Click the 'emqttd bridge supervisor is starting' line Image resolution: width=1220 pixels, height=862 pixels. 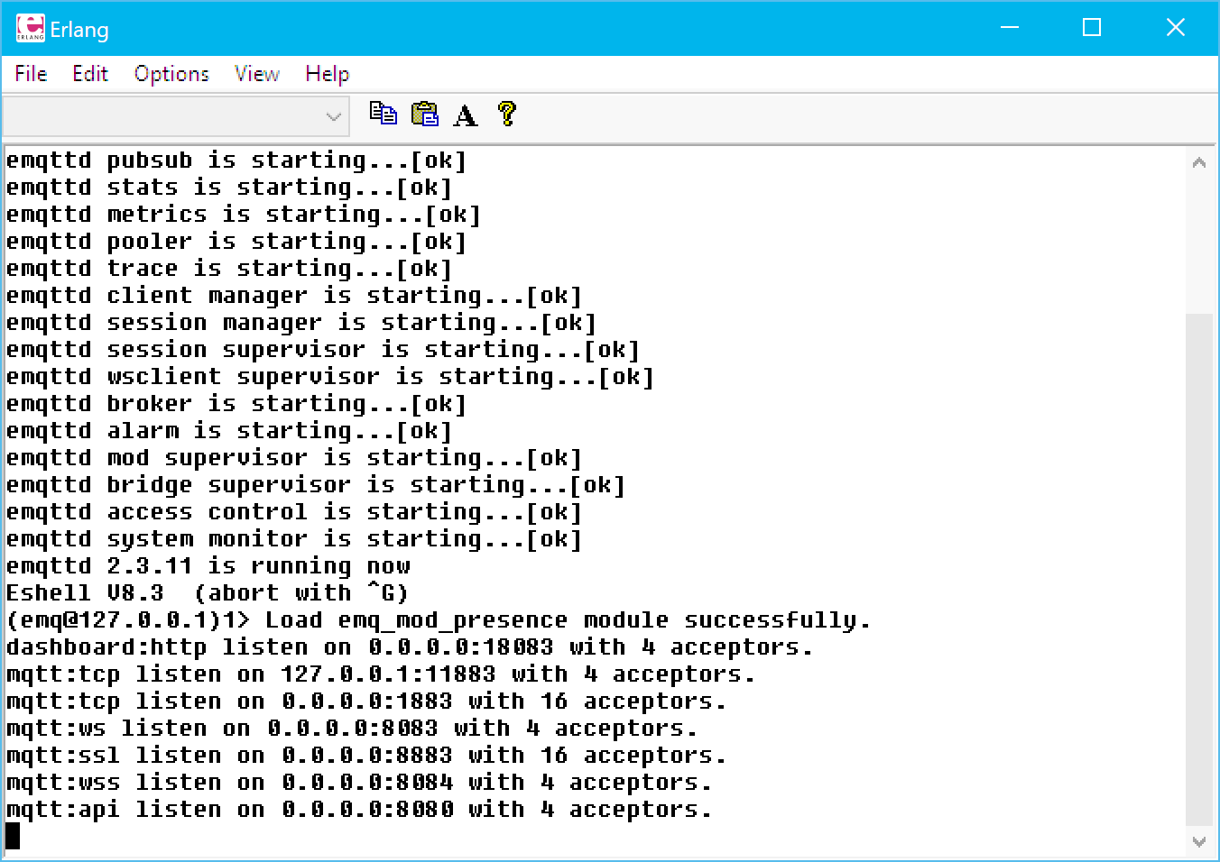(x=316, y=485)
